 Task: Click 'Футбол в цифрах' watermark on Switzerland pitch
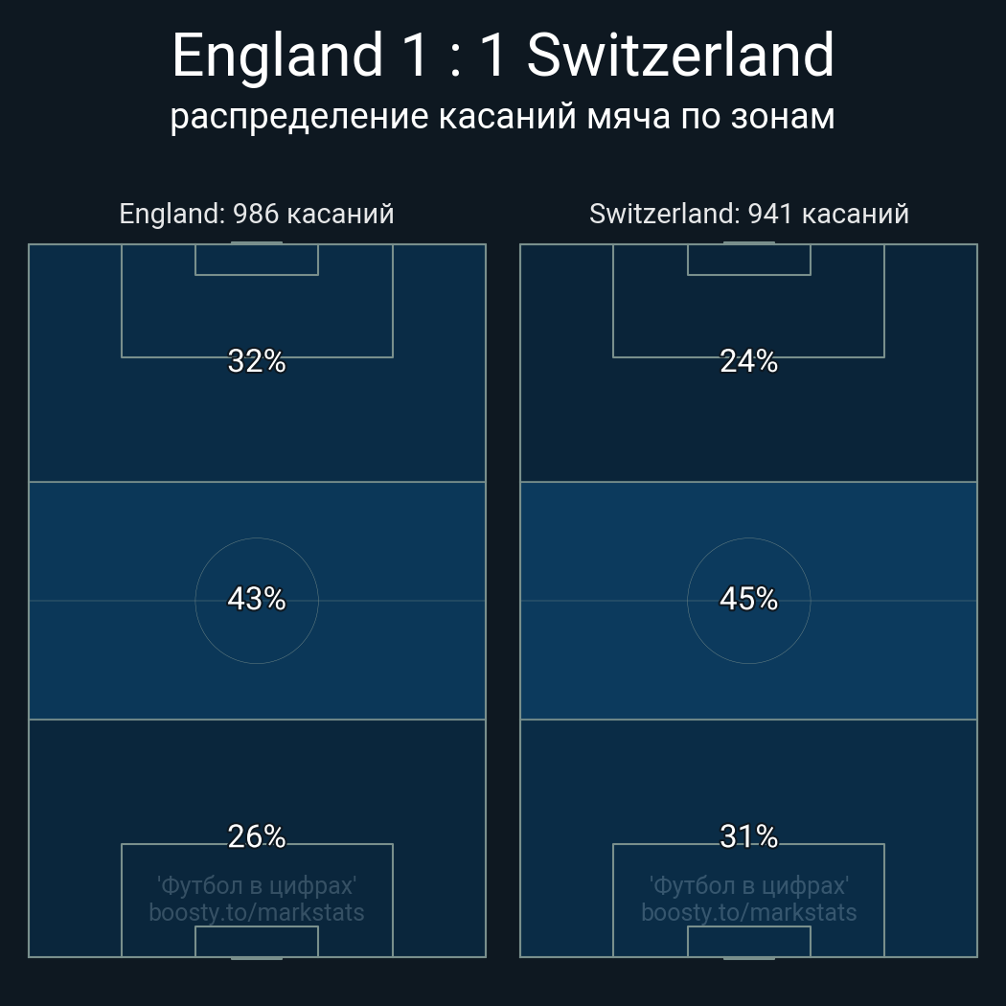pos(748,885)
